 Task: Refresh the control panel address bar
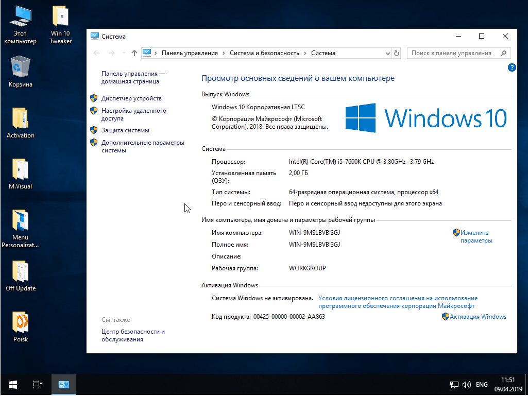[396, 53]
